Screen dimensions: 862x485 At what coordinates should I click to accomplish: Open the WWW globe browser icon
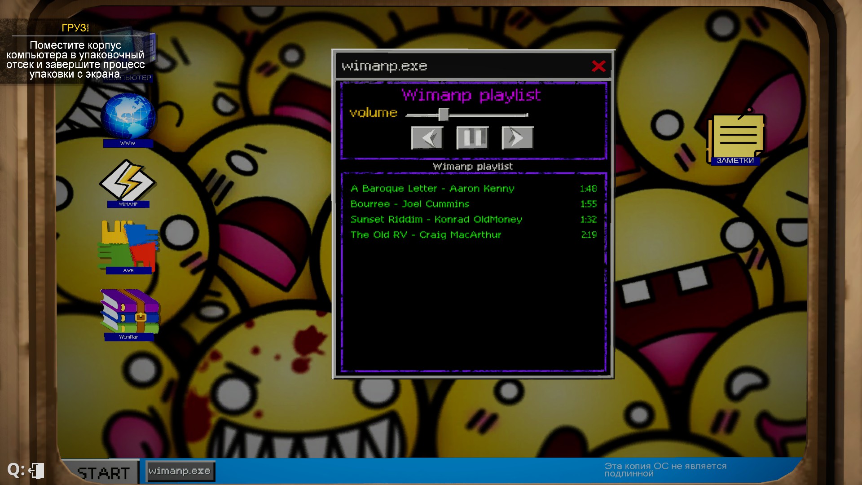[128, 119]
